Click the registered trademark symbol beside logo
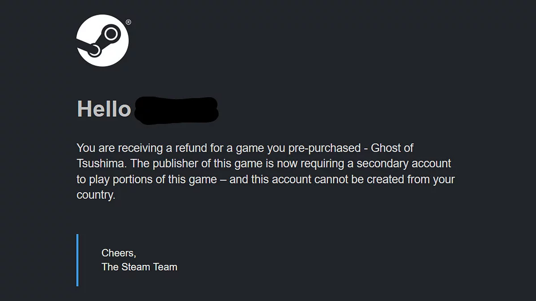This screenshot has width=536, height=301. click(128, 22)
